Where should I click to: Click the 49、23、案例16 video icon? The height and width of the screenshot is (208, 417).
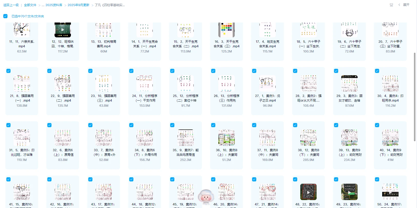pyautogui.click(x=349, y=192)
